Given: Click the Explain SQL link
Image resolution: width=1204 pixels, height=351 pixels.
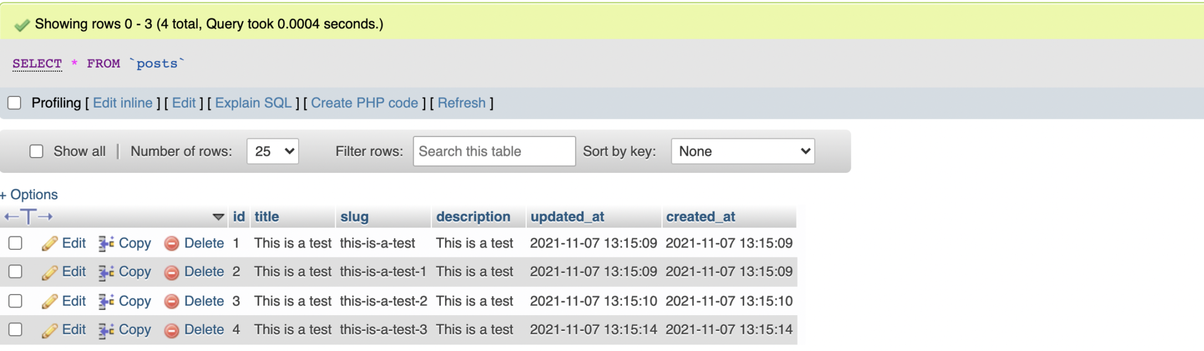Looking at the screenshot, I should [253, 103].
